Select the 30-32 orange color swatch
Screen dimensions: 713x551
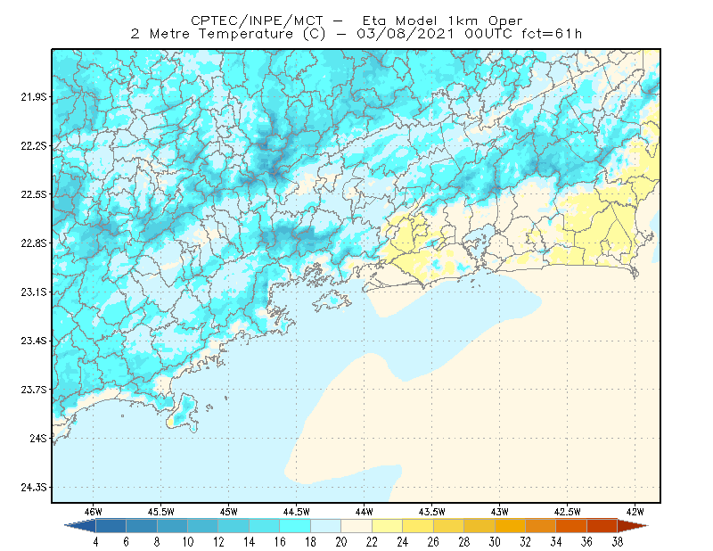point(510,526)
